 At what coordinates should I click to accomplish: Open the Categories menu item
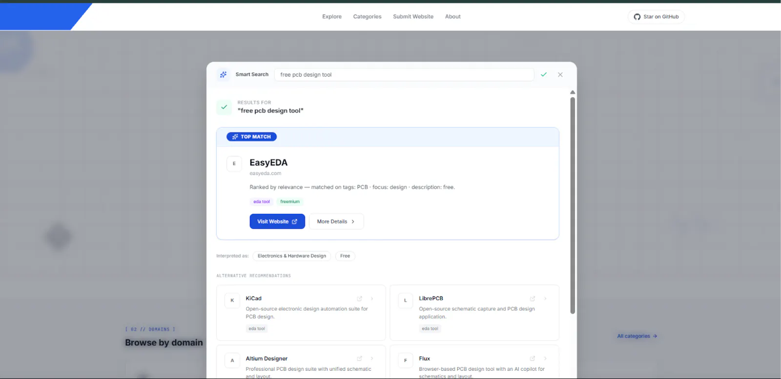pos(368,17)
